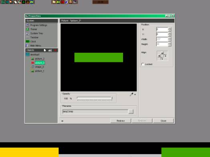The image size is (210, 157).
Task: Pick a color with the eyedropper tool
Action: [x=131, y=94]
